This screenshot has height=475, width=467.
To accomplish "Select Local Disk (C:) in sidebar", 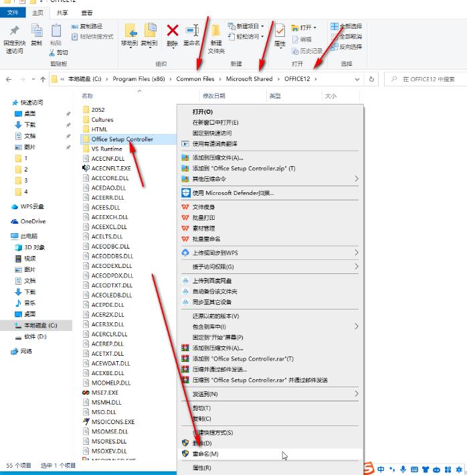I will [36, 326].
